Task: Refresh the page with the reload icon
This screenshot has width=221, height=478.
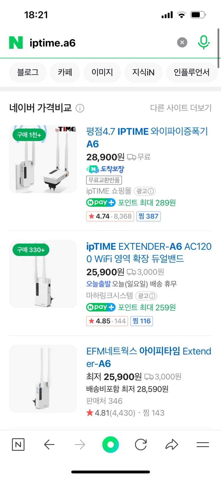Action: pos(141,444)
